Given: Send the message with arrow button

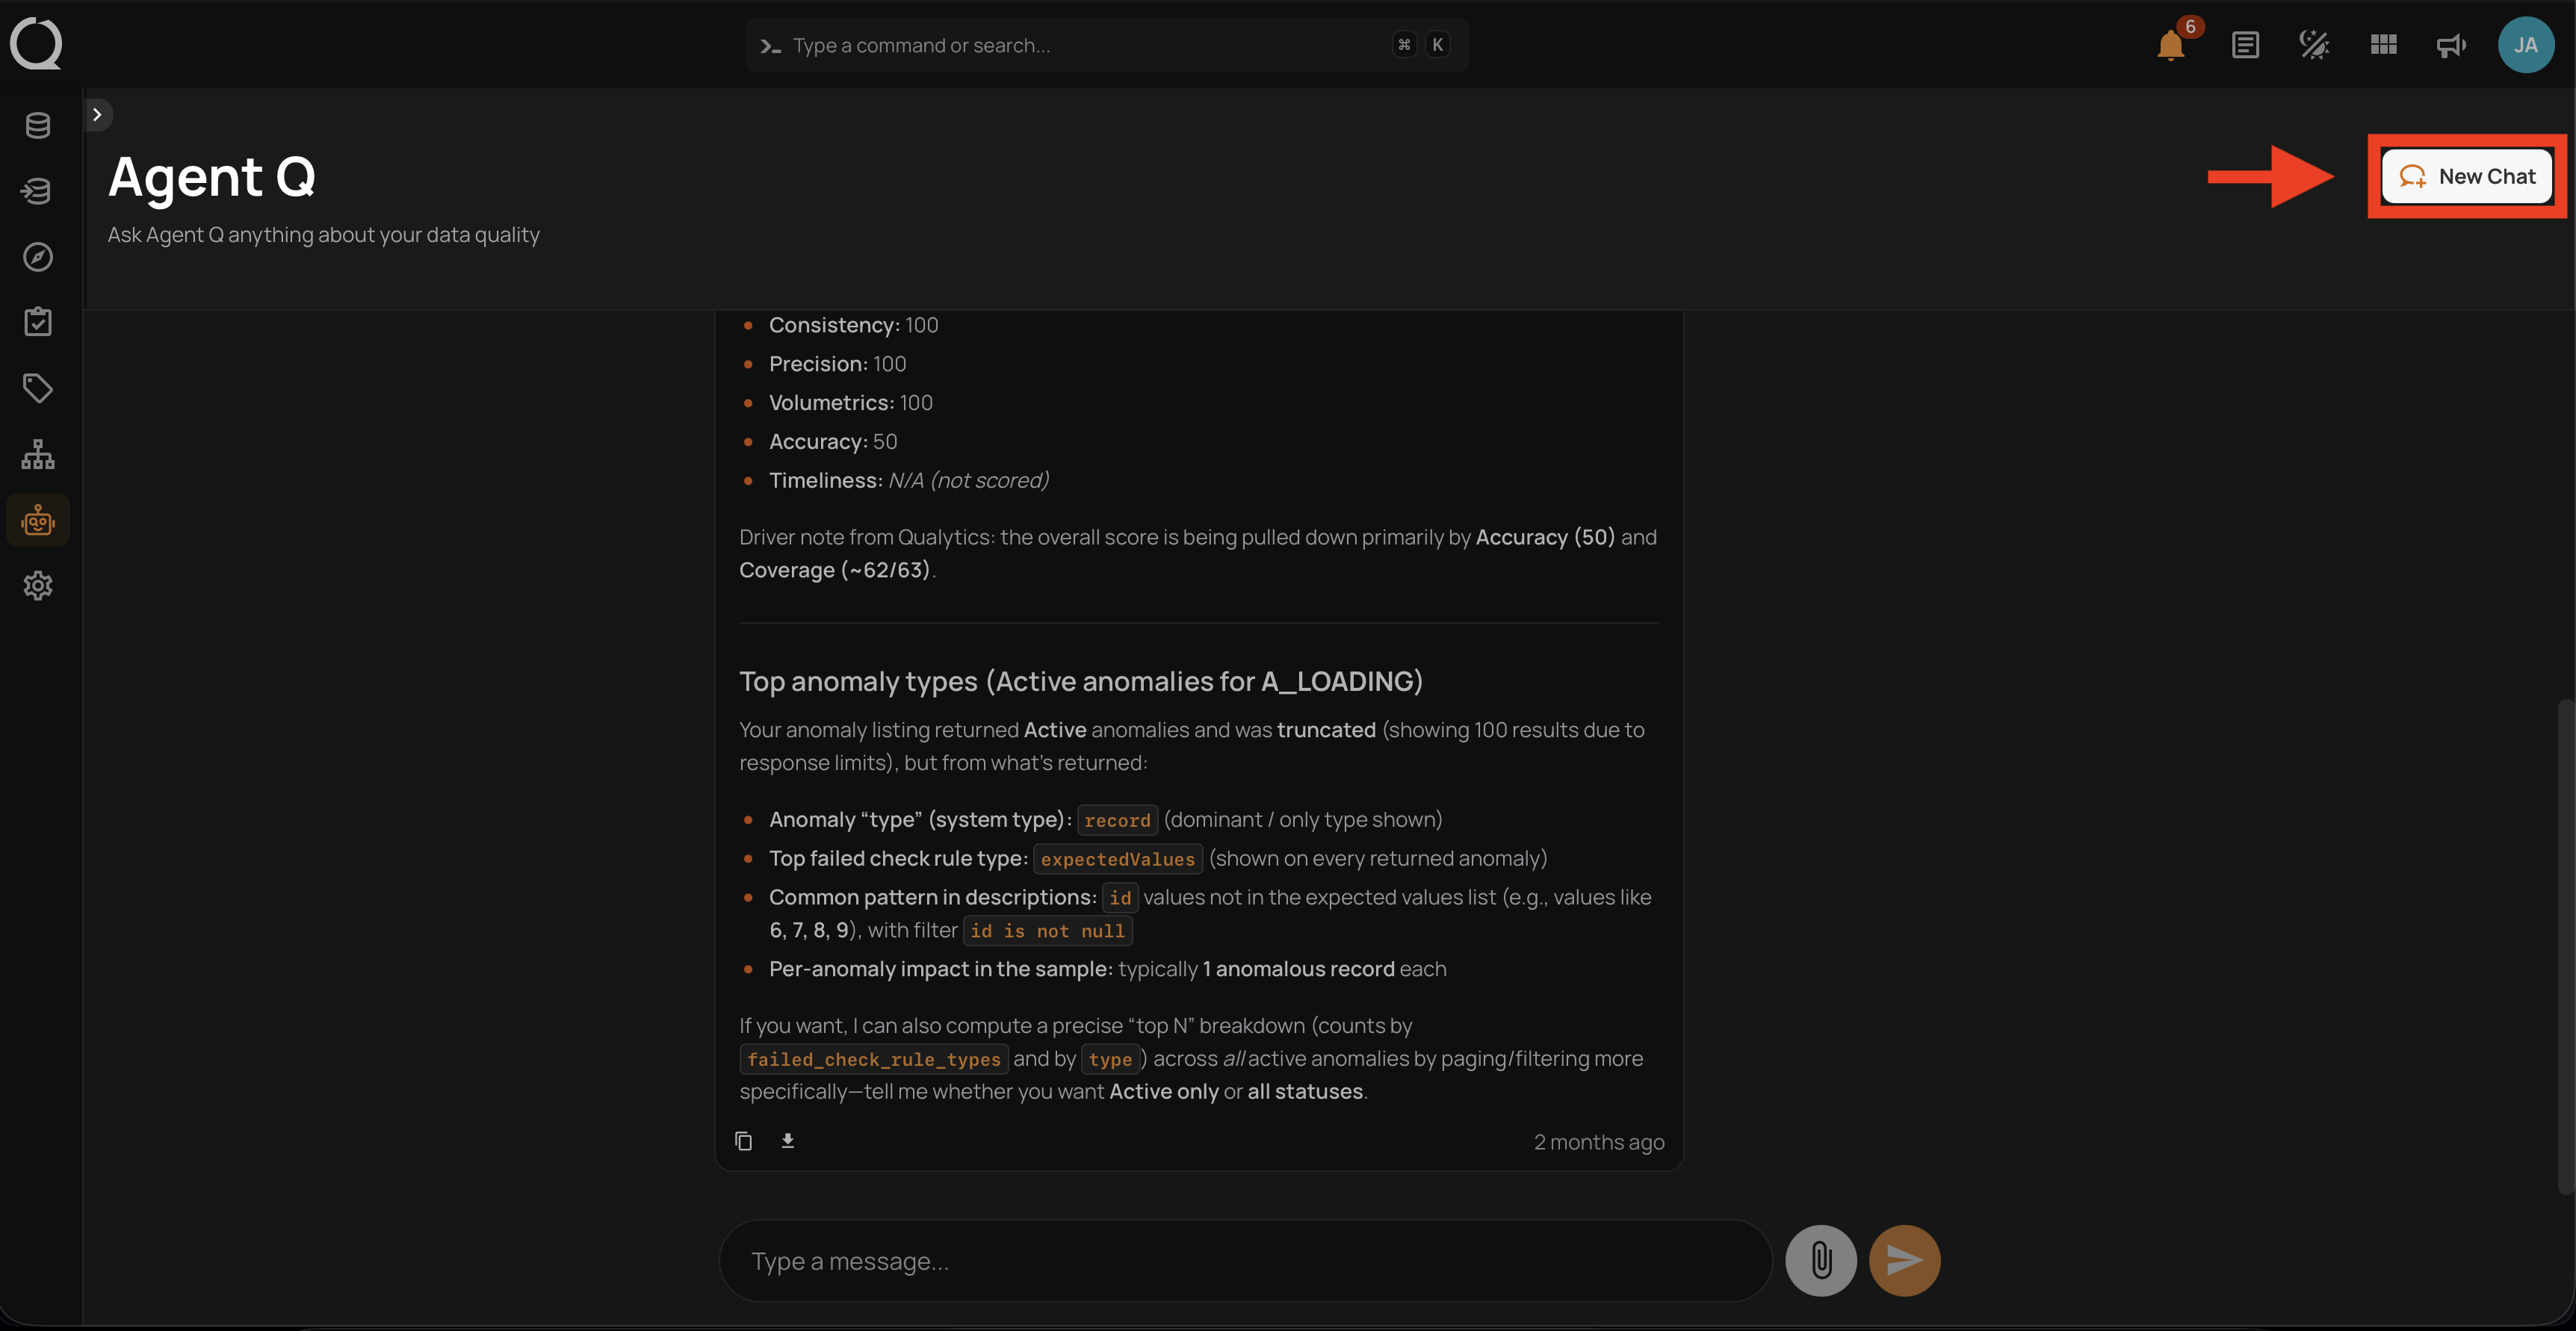Looking at the screenshot, I should coord(1904,1261).
